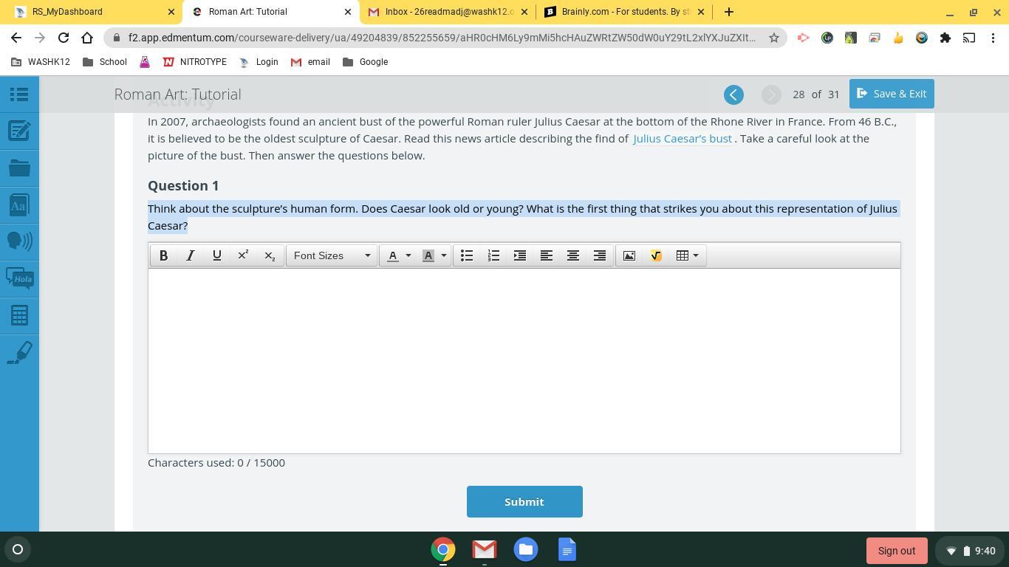Go back in browser history

coord(16,38)
